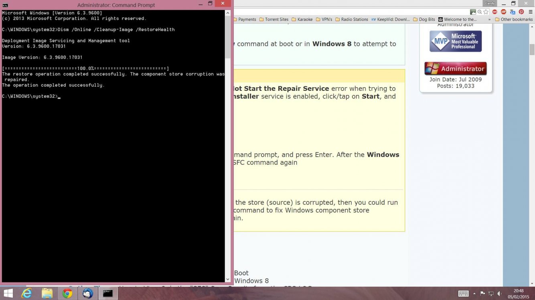Open the network tray icon
This screenshot has height=300, width=535.
pos(491,294)
